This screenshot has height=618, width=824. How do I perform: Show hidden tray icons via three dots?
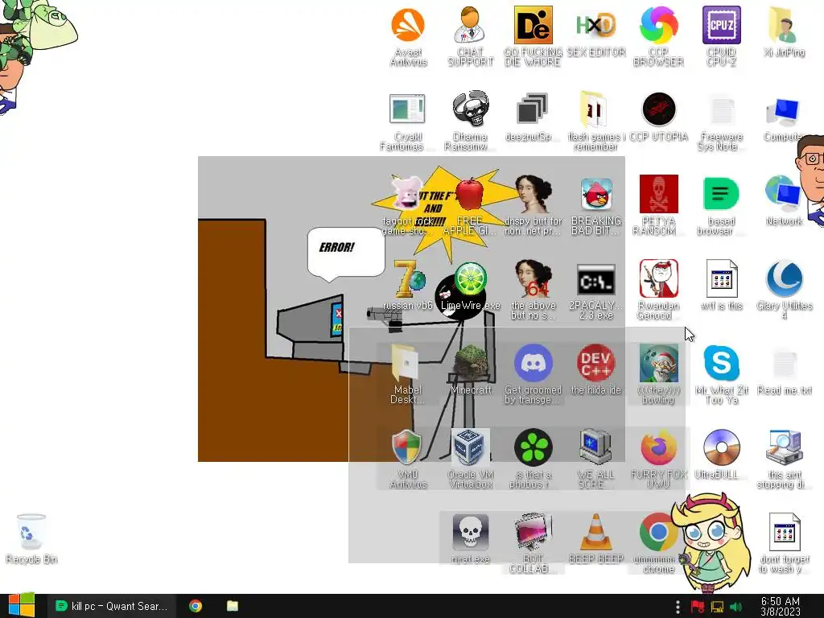[678, 607]
